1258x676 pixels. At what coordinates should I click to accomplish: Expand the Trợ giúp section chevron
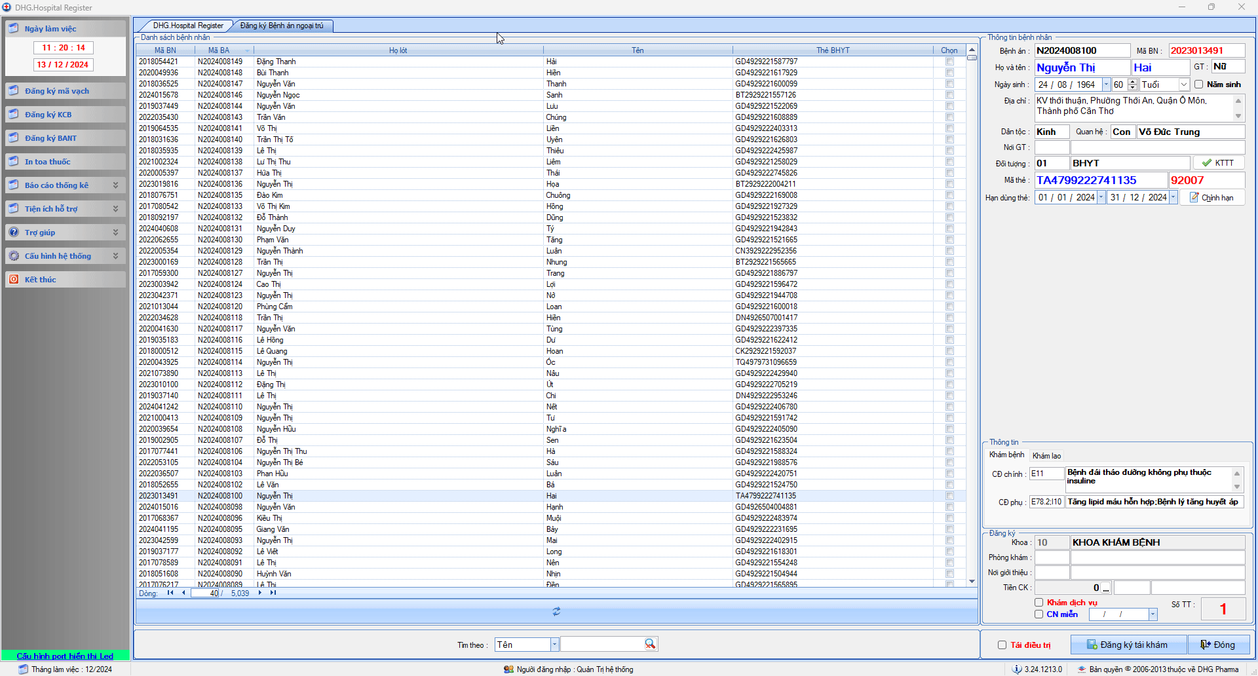click(x=115, y=233)
